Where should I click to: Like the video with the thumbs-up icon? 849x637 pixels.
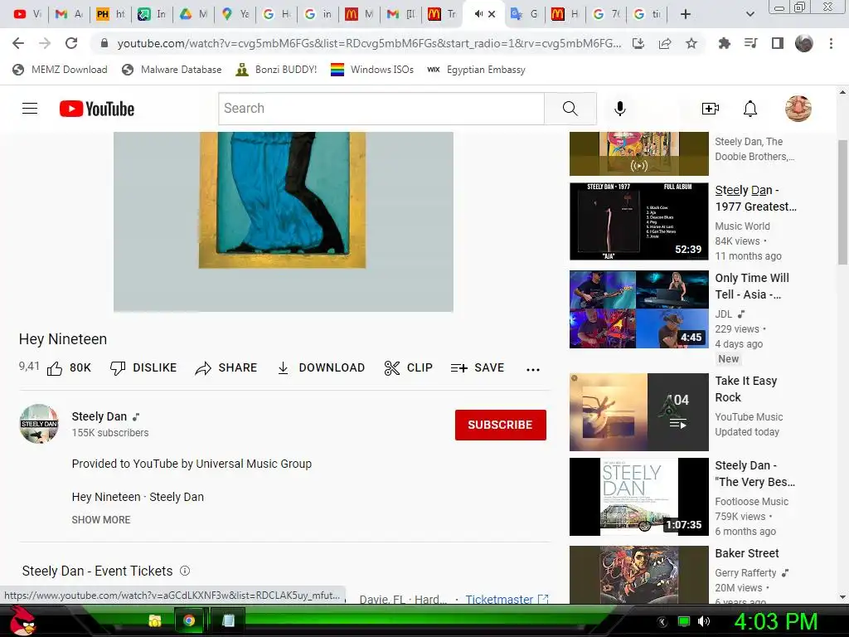pos(55,368)
